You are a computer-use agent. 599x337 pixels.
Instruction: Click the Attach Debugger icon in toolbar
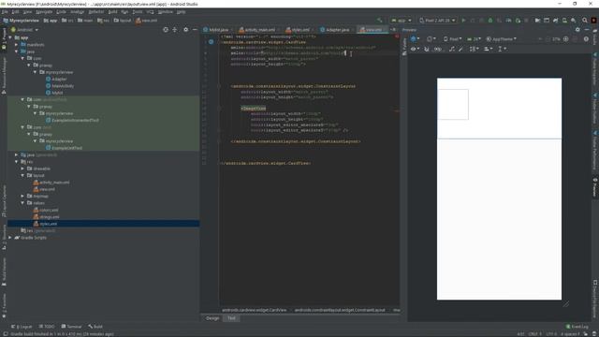518,21
